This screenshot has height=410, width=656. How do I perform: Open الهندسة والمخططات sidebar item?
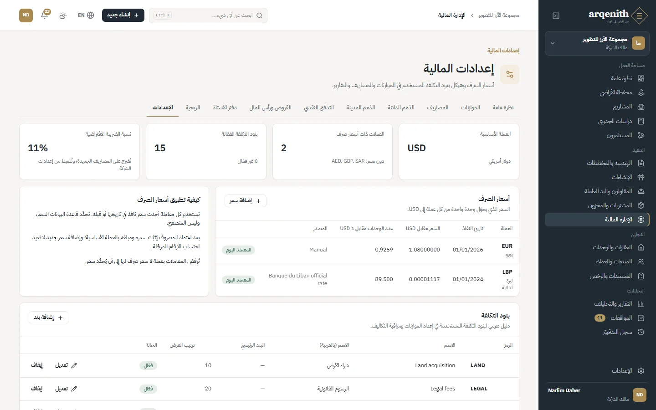[x=597, y=163]
